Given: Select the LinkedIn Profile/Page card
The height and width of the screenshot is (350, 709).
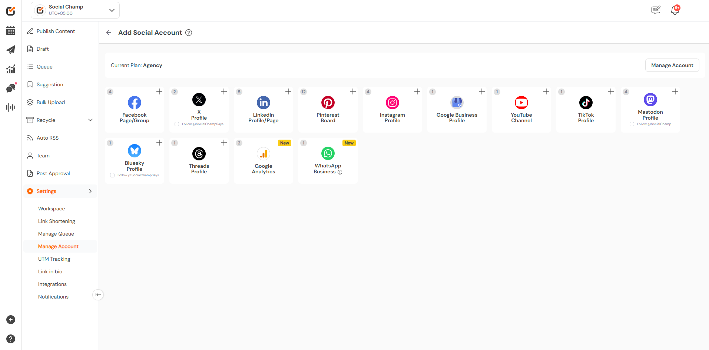Looking at the screenshot, I should click(x=264, y=110).
